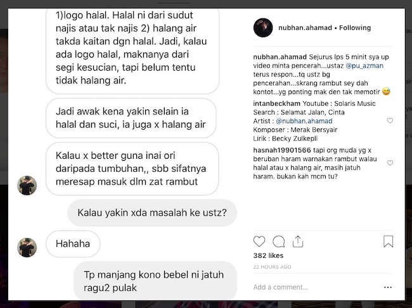The height and width of the screenshot is (308, 412).
Task: Like the post with heart icon
Action: tap(259, 242)
